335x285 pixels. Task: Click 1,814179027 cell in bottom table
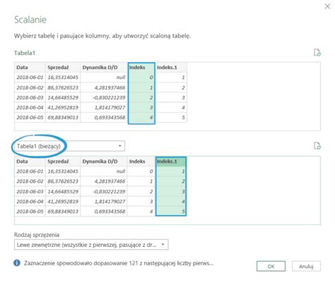point(104,201)
